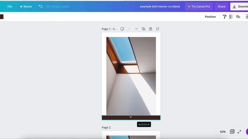Click the link icon in the toolbar
This screenshot has width=248, height=139.
(238, 17)
